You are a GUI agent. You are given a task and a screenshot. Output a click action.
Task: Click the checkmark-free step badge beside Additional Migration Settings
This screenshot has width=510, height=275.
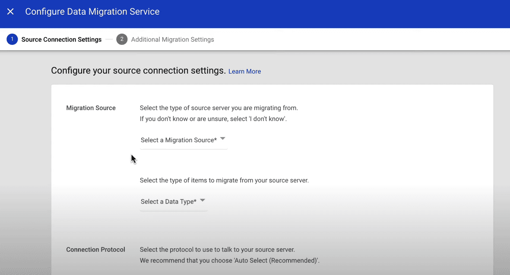tap(122, 39)
